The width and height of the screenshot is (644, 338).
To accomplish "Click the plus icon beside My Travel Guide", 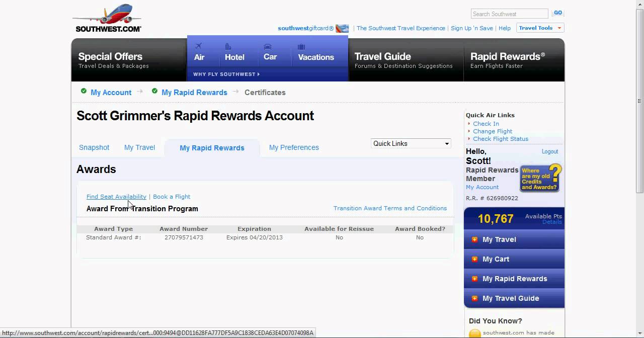I will point(474,298).
